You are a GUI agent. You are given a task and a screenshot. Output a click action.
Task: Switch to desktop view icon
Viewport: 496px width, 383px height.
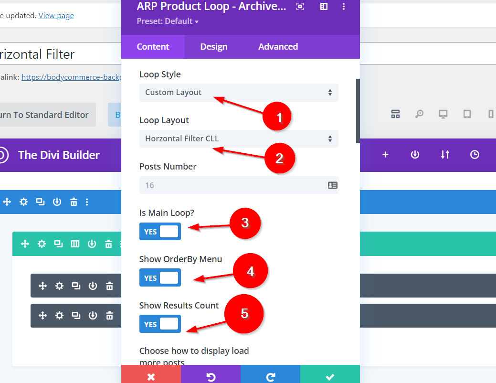443,114
